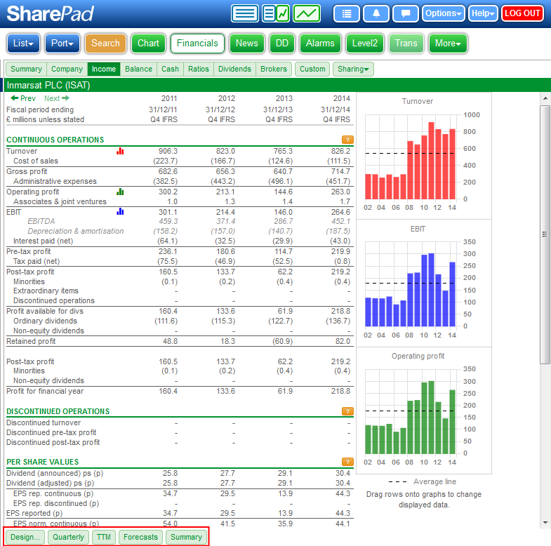Show Forecasts data
The image size is (551, 546).
(140, 537)
